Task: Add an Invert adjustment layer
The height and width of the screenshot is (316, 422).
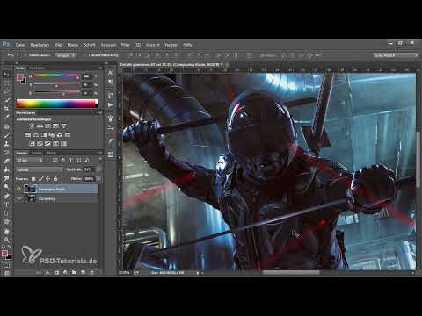Action: 32,144
